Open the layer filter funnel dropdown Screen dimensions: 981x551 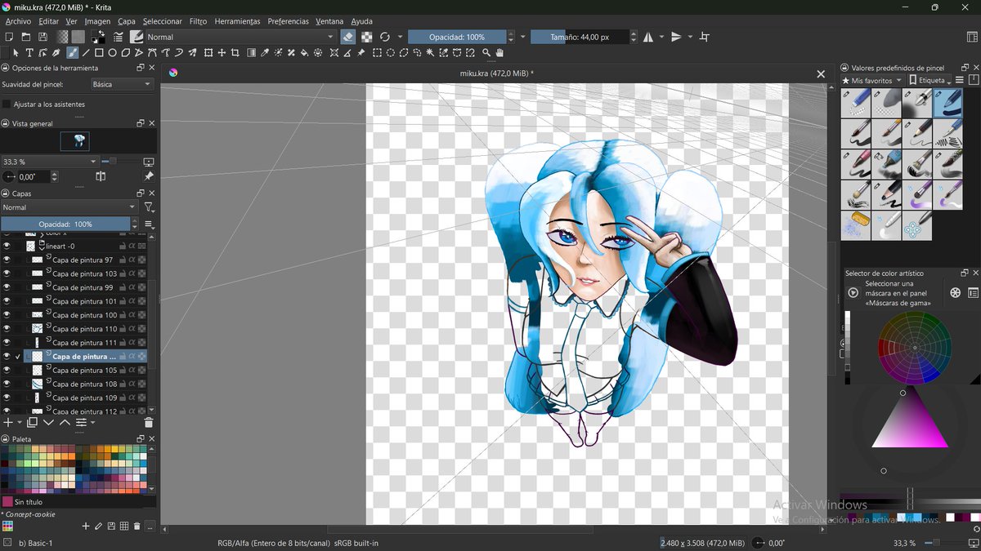point(149,207)
